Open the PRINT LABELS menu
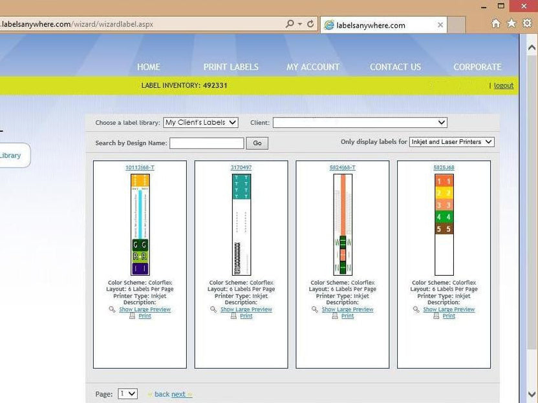This screenshot has height=403, width=538. (x=231, y=67)
